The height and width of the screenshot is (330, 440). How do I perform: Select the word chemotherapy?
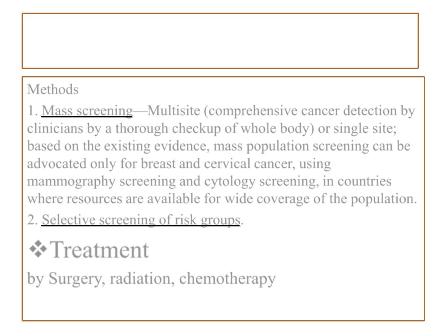pos(227,279)
